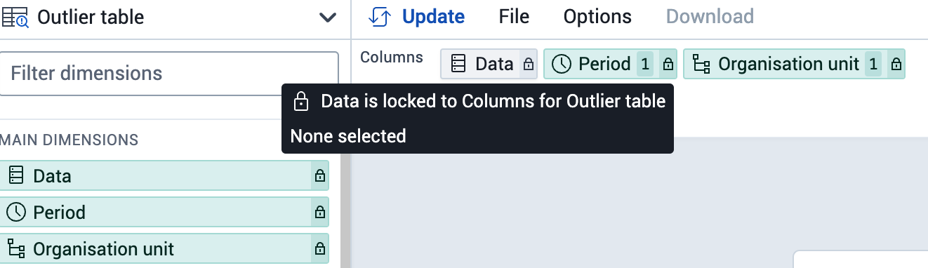The image size is (928, 268).
Task: Click the data icon in Data column chip
Action: [x=458, y=65]
